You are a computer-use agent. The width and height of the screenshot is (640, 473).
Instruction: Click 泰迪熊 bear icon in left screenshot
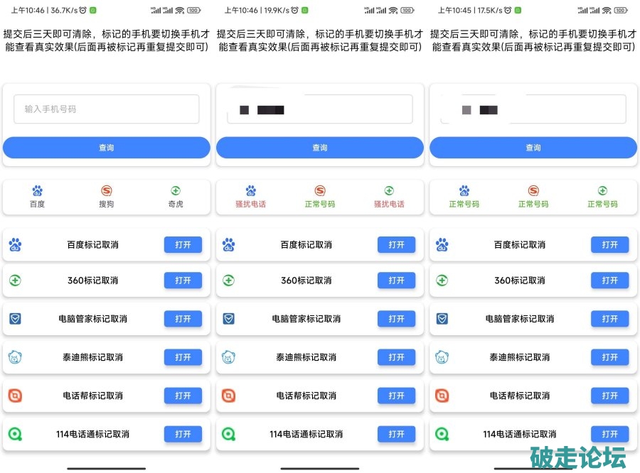[x=15, y=357]
